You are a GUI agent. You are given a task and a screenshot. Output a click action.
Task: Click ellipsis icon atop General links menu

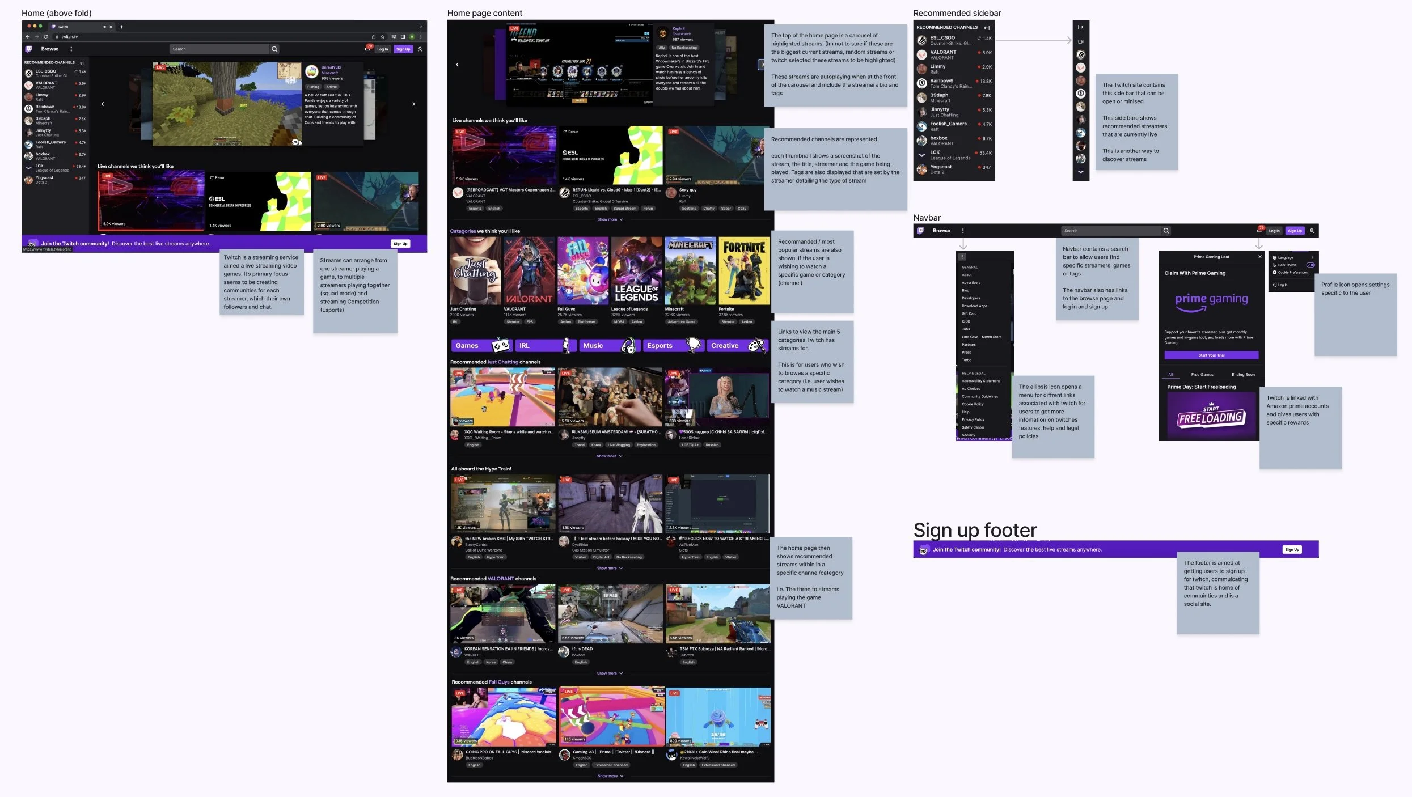(x=962, y=257)
